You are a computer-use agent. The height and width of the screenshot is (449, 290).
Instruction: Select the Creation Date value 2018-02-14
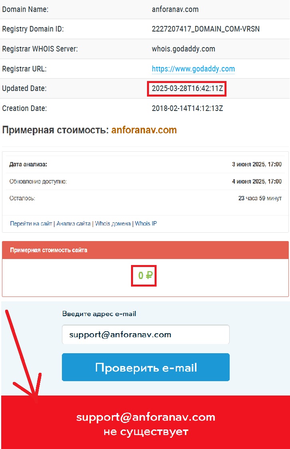[187, 109]
